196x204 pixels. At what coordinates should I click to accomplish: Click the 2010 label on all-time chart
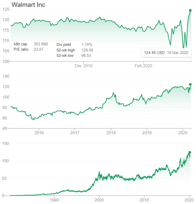(x=144, y=200)
